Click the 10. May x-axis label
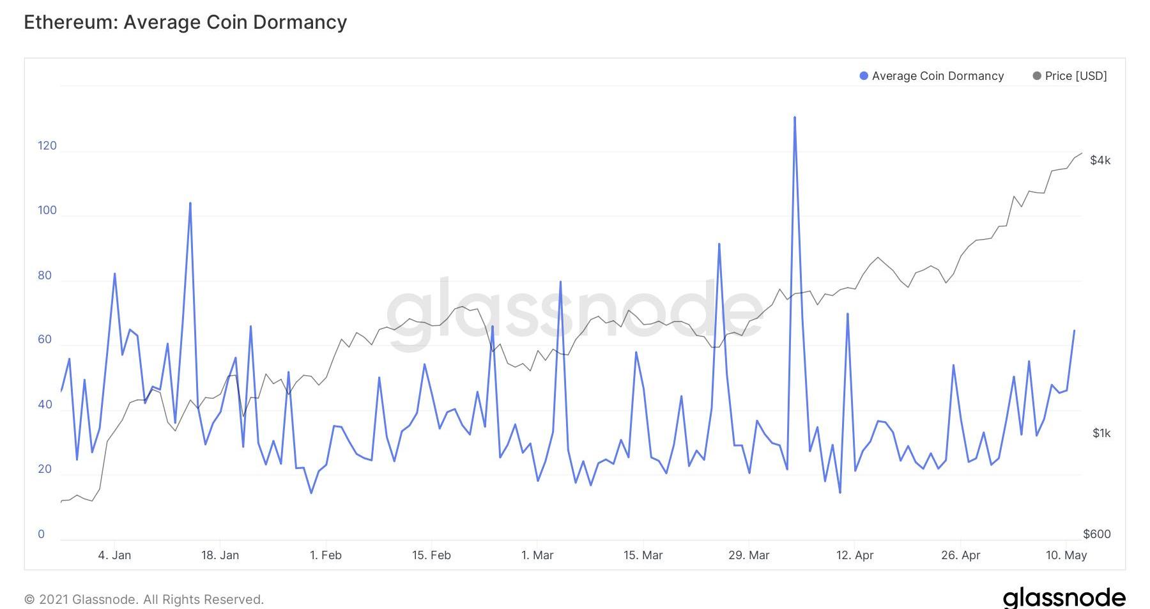Viewport: 1150px width, 609px height. pyautogui.click(x=1066, y=555)
